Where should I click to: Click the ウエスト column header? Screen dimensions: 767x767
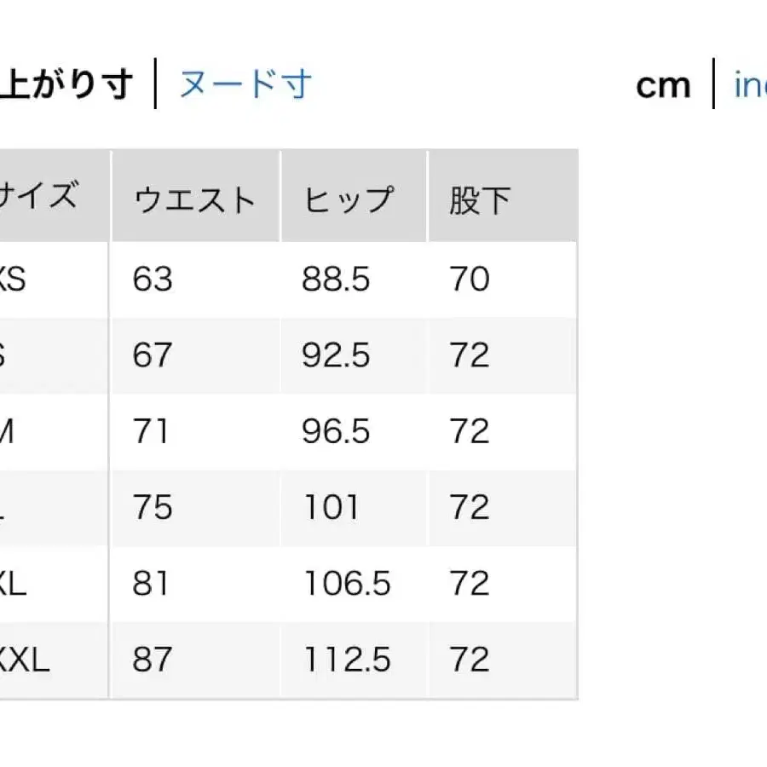point(194,198)
